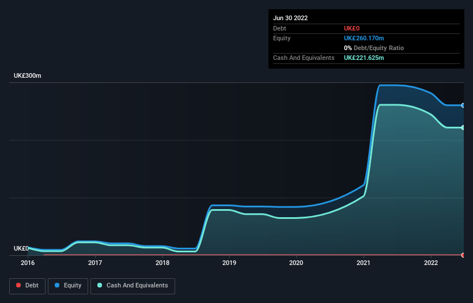Select the 2022 x-axis label
473x303 pixels.
point(431,263)
